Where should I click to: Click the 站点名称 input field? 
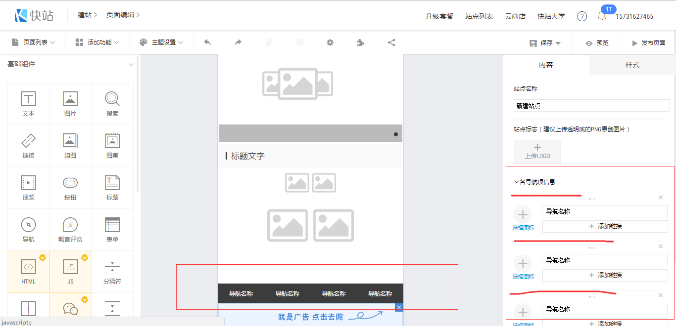591,106
